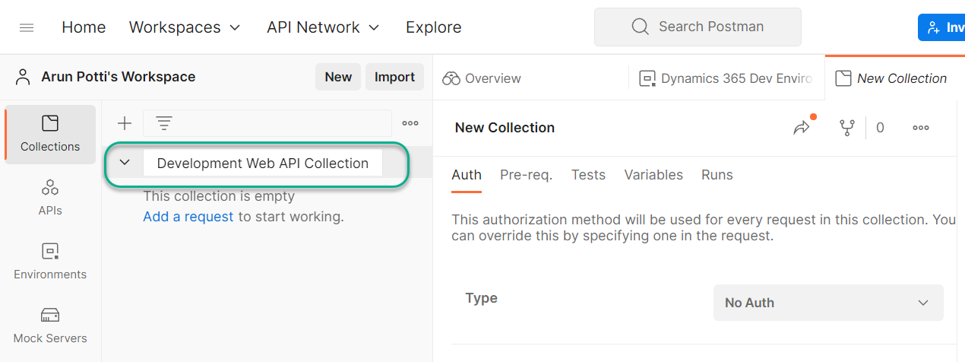This screenshot has width=965, height=362.
Task: Click 'This collection is empty' text
Action: tap(219, 196)
